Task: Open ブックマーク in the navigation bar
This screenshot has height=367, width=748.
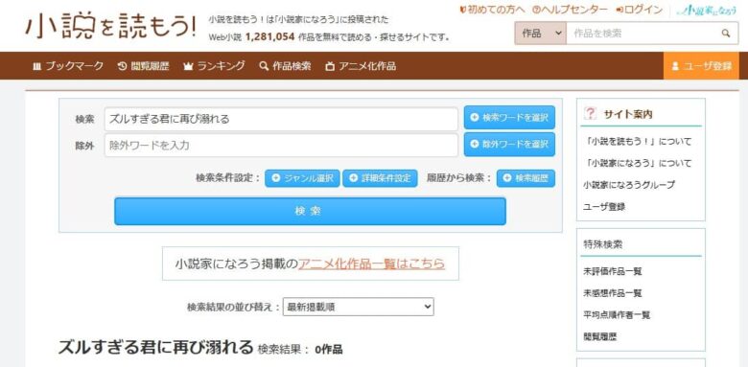Action: (68, 66)
